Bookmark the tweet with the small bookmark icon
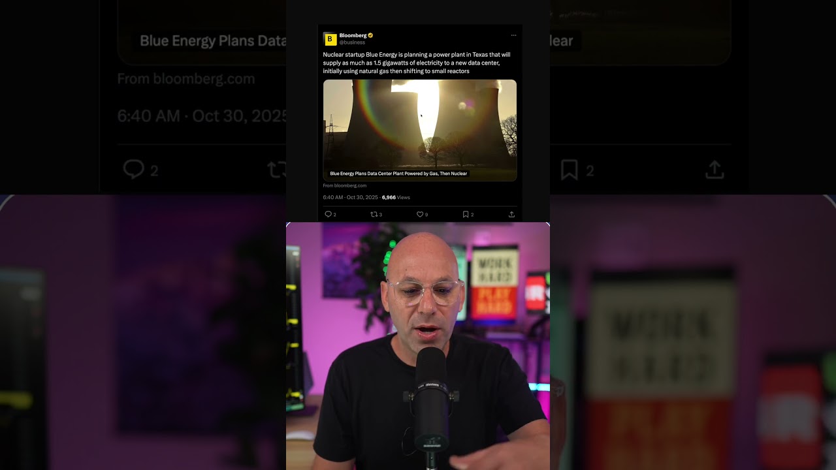The height and width of the screenshot is (470, 836). click(x=466, y=214)
